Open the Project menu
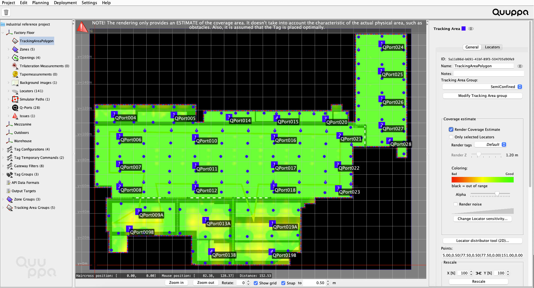This screenshot has width=534, height=288. pyautogui.click(x=8, y=3)
